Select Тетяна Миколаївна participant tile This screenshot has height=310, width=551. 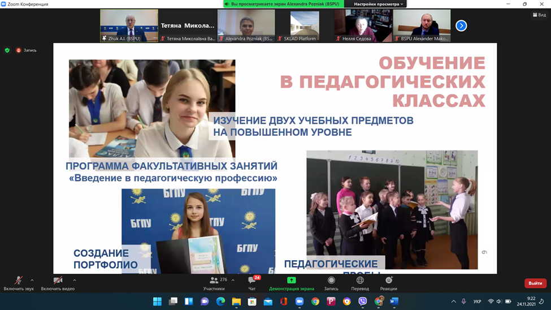187,25
